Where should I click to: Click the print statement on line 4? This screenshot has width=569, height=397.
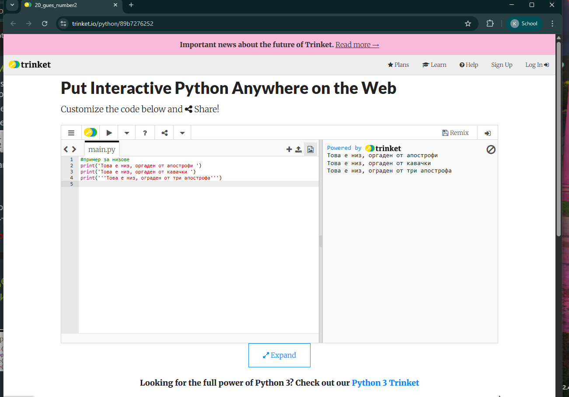pos(151,178)
